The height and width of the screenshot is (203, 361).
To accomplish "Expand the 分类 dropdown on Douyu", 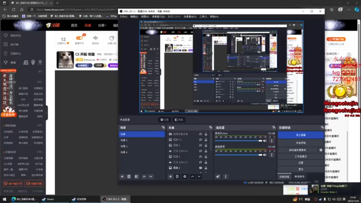I will (x=102, y=25).
